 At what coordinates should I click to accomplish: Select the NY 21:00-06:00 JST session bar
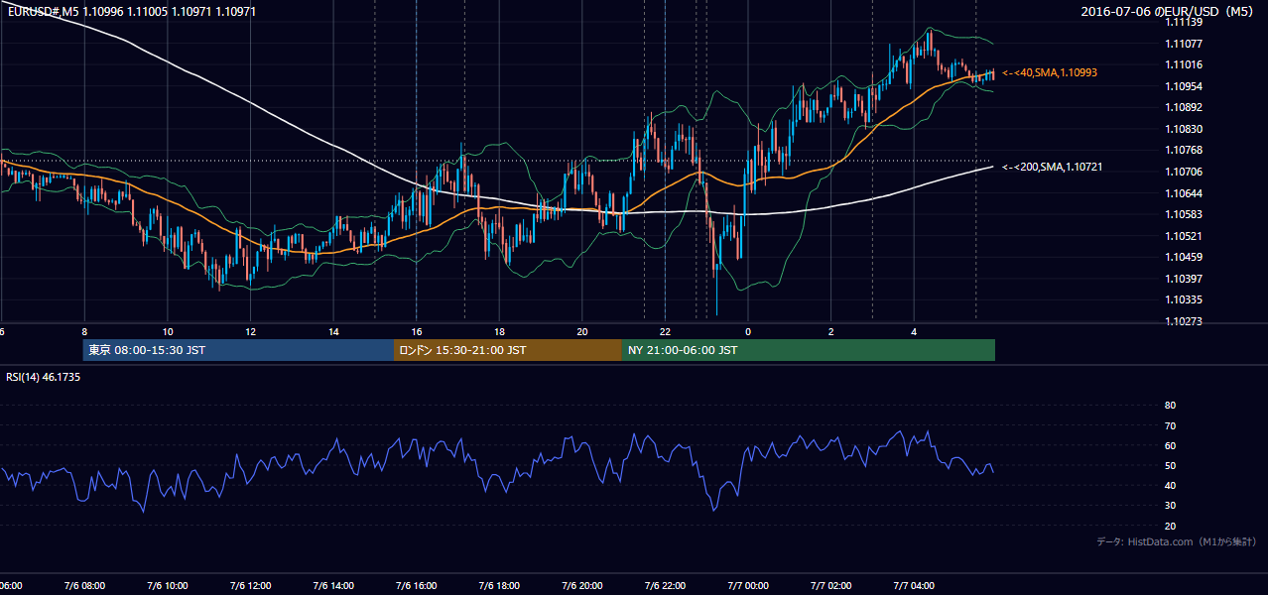(809, 350)
